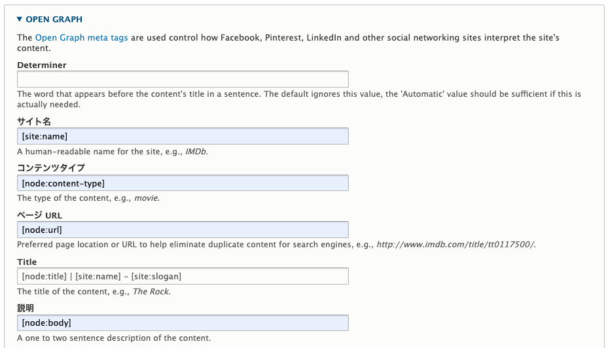Collapse the Open Graph section triangle
The height and width of the screenshot is (348, 608).
20,19
